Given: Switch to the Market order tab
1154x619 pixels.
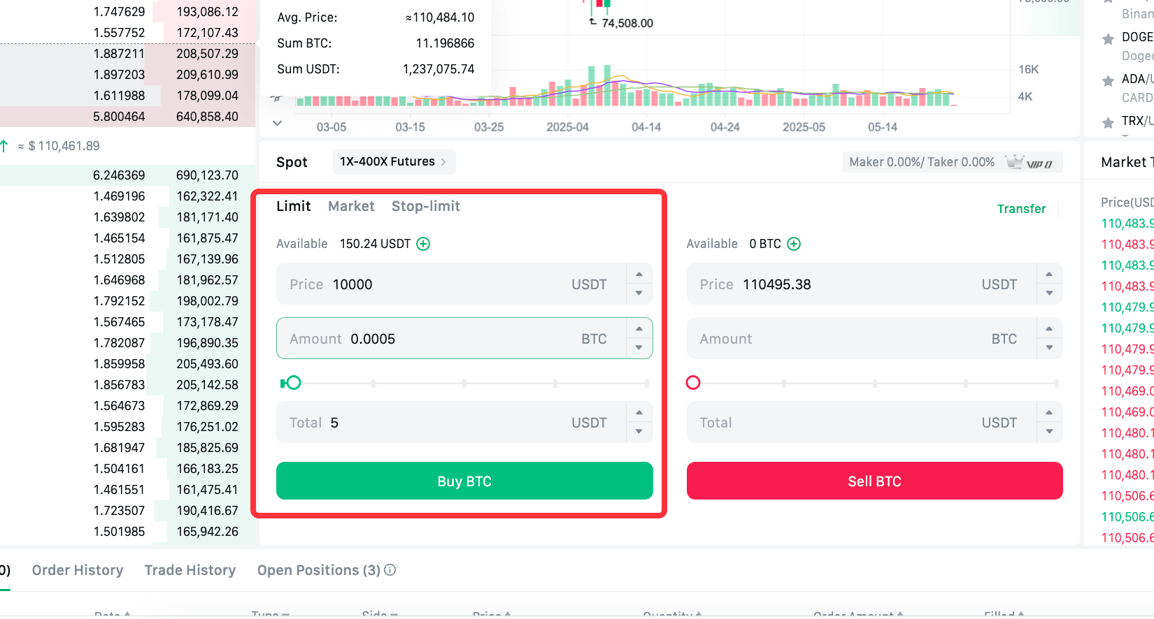Looking at the screenshot, I should 351,206.
